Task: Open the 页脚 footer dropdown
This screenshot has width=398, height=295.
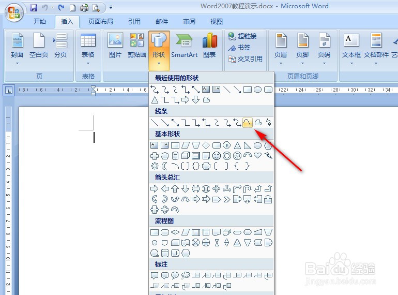Action: [302, 48]
